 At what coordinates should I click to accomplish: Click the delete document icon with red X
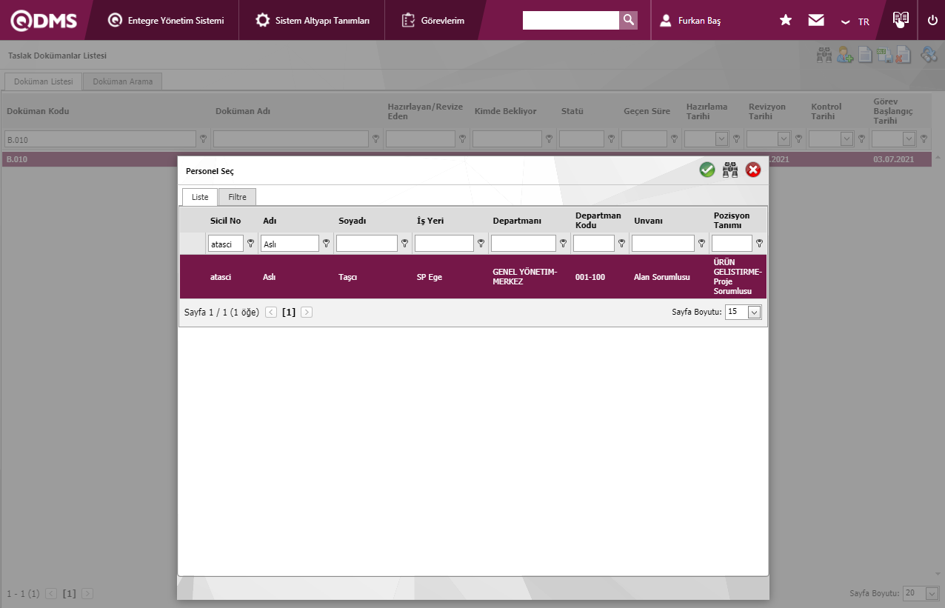pyautogui.click(x=903, y=55)
